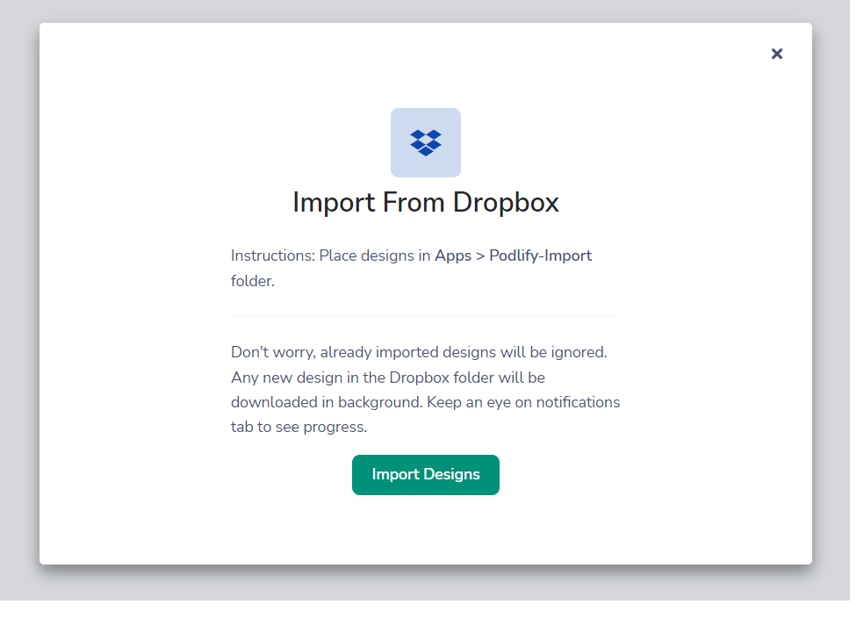Click the Import From Dropbox heading
Image resolution: width=864 pixels, height=626 pixels.
(x=425, y=202)
